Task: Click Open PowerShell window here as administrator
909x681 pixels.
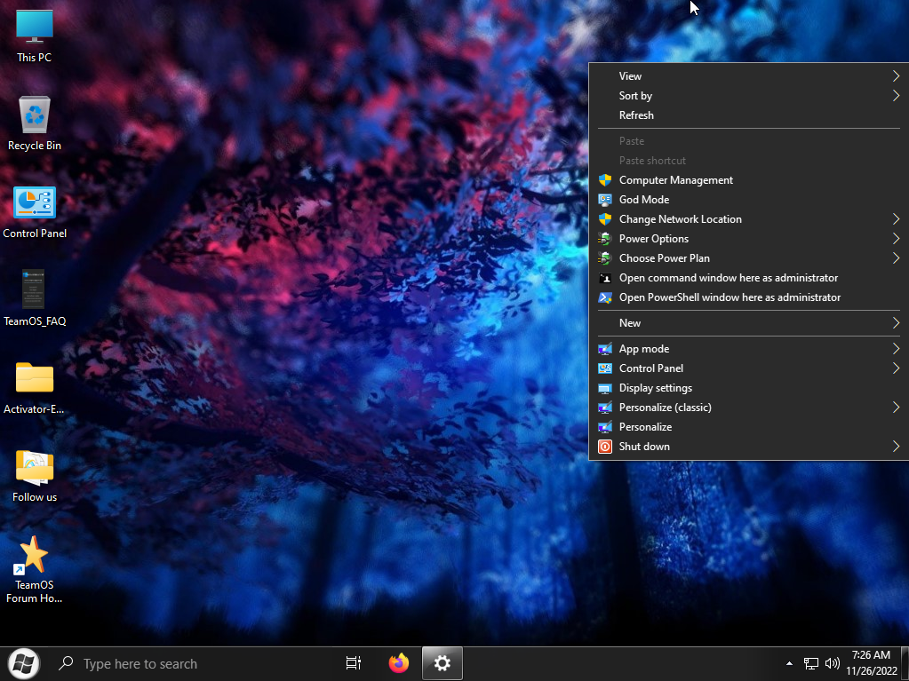Action: [x=730, y=297]
